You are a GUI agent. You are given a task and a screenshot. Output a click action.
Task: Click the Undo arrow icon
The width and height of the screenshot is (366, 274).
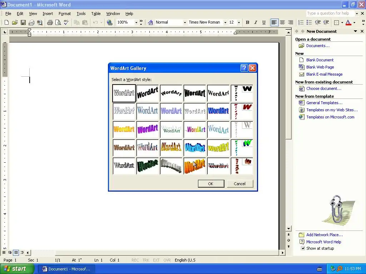coord(95,22)
